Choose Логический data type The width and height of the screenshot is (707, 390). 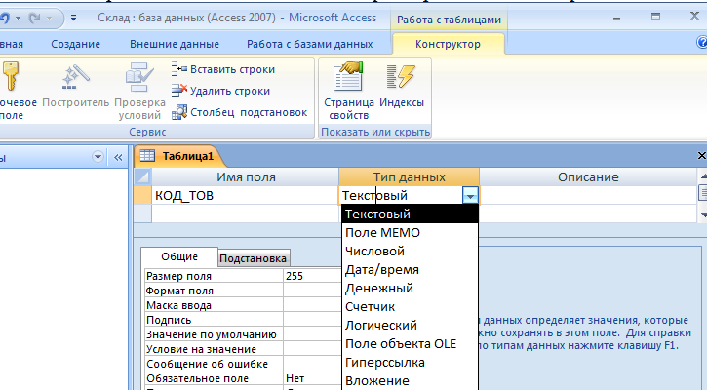click(410, 325)
